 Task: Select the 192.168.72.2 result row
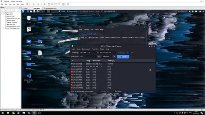tap(113, 66)
